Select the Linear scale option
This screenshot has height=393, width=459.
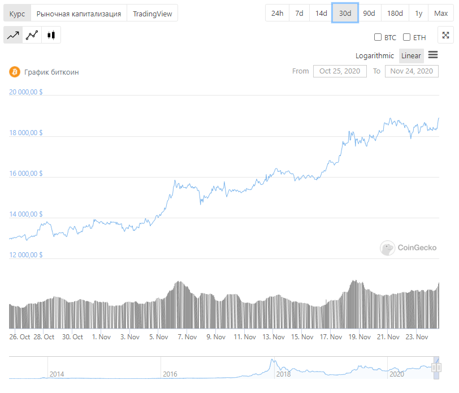[411, 55]
